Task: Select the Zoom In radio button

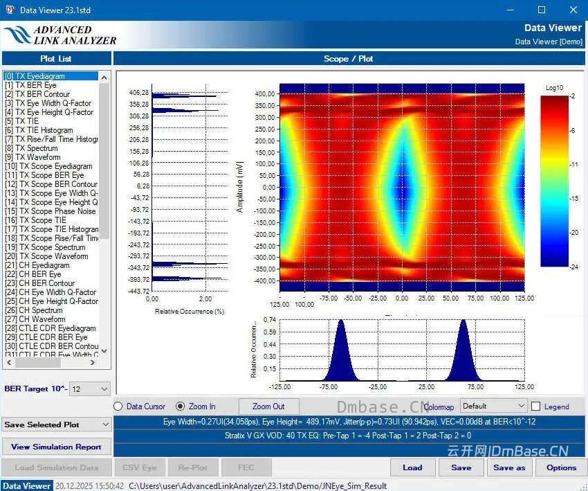Action: (181, 407)
